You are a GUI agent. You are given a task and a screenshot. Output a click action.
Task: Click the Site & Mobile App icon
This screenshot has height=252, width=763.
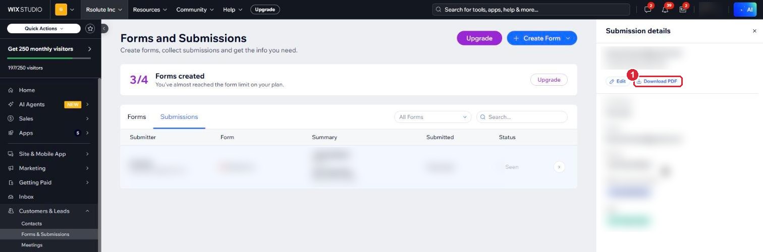click(11, 154)
